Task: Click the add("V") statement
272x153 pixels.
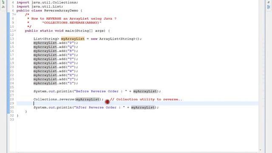Action: coord(56,67)
